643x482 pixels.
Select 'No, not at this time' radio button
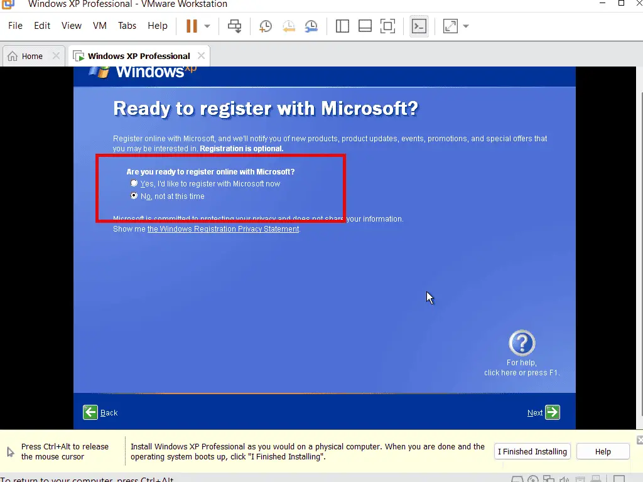[x=134, y=196]
